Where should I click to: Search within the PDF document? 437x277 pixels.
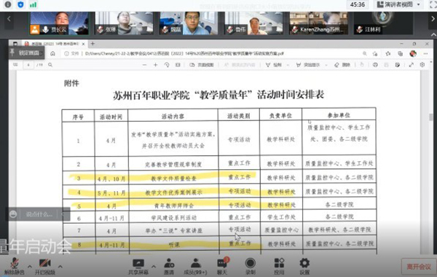coord(50,65)
